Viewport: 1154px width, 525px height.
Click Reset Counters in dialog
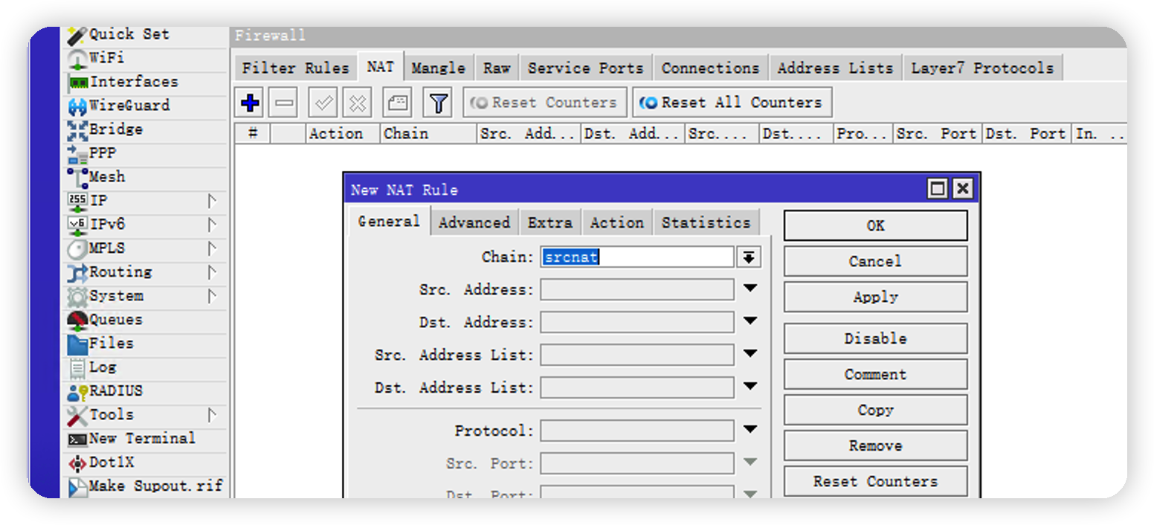[x=875, y=481]
